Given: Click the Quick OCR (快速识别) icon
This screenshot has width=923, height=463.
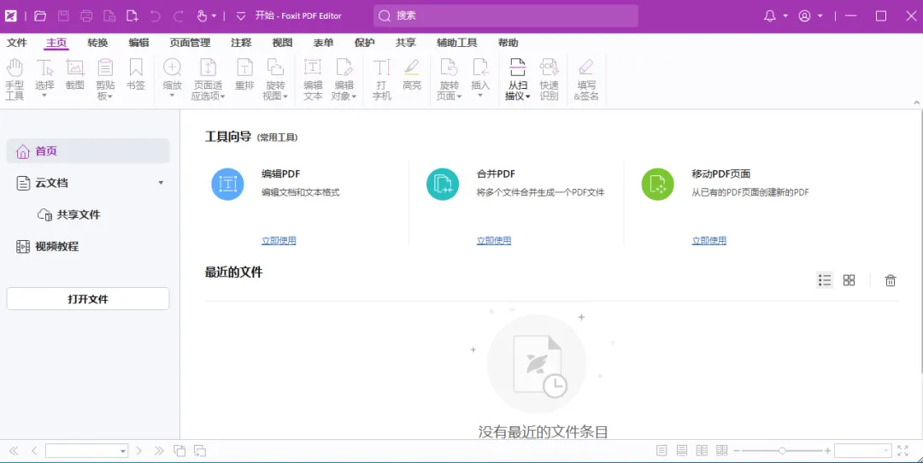Looking at the screenshot, I should click(x=549, y=67).
